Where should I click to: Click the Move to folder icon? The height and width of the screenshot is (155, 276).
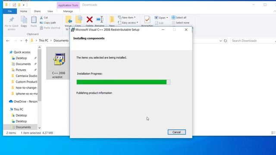(x=69, y=20)
